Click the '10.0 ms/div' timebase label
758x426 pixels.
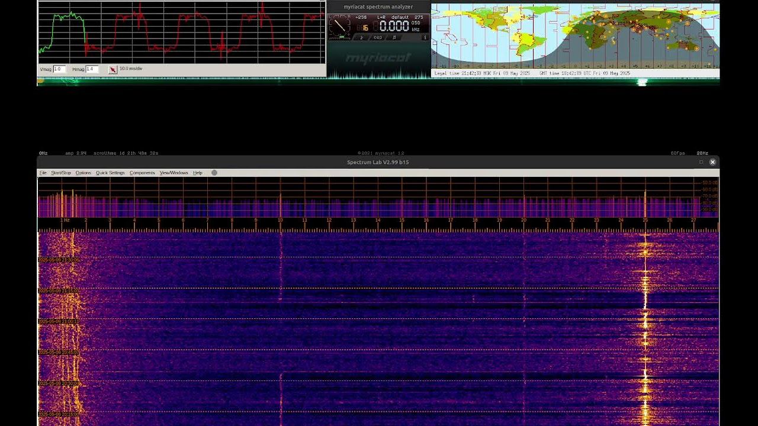[131, 69]
